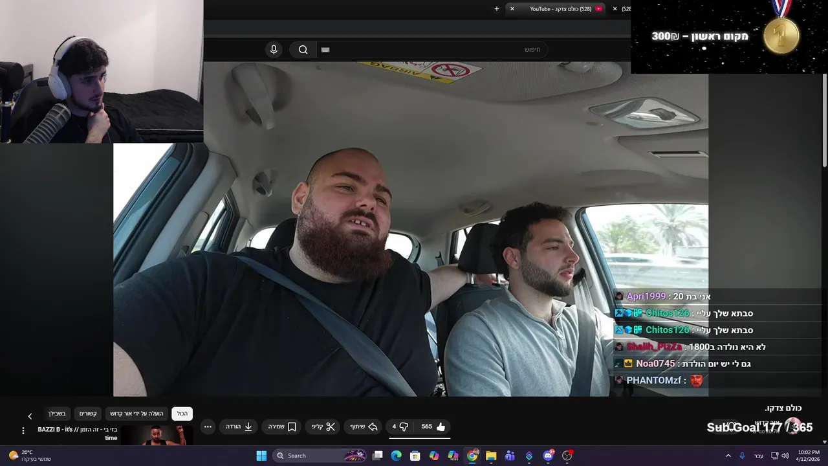Dislike the video with thumbs down

tap(400, 427)
